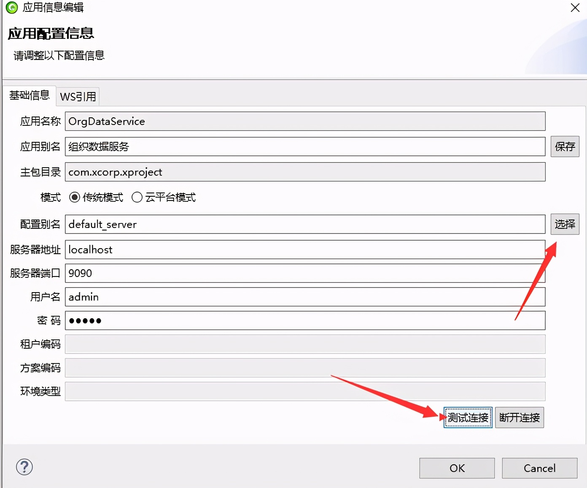
Task: Click the green application icon in title bar
Action: (x=11, y=8)
